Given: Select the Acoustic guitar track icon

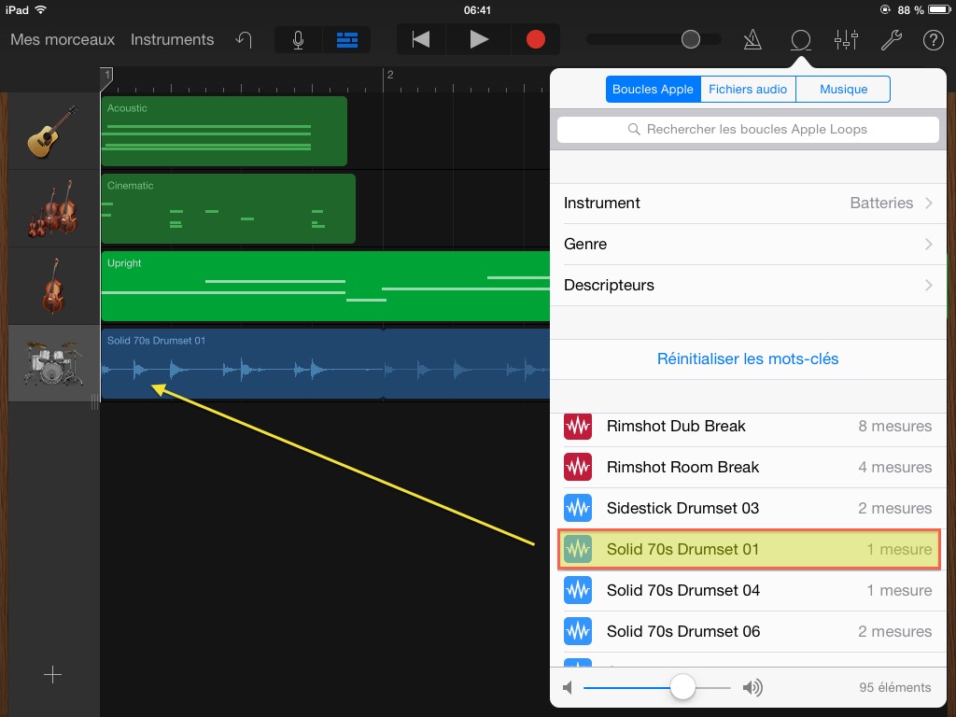Looking at the screenshot, I should 53,131.
